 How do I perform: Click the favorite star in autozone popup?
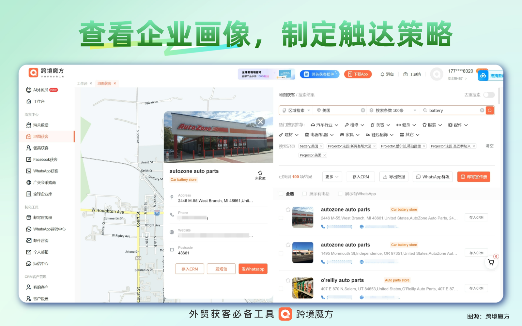click(x=260, y=173)
